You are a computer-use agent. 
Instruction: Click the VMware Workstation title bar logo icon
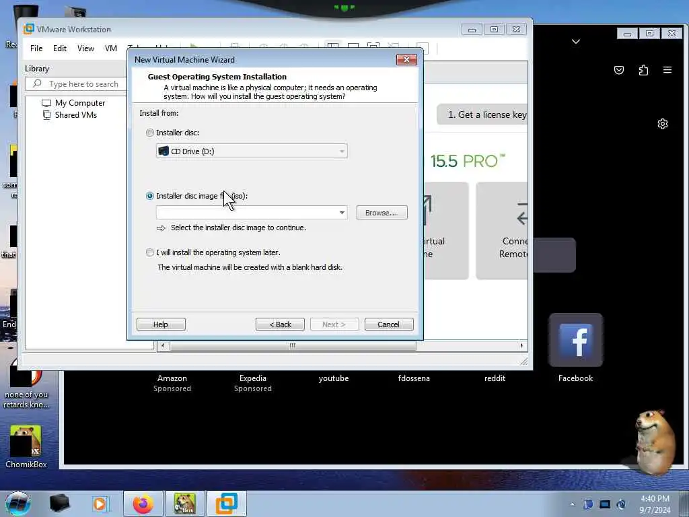tap(28, 29)
